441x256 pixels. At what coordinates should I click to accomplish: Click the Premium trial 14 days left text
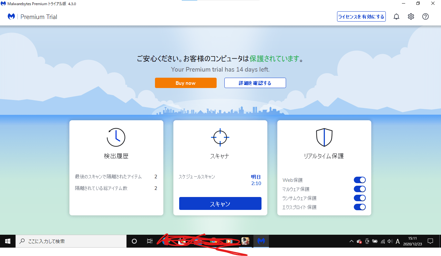click(x=220, y=69)
